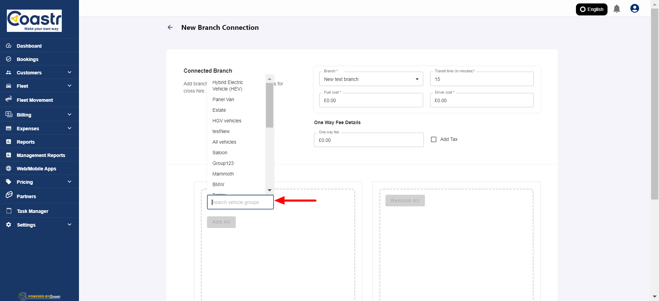Viewport: 659px width, 301px height.
Task: Click the English language button
Action: (591, 9)
